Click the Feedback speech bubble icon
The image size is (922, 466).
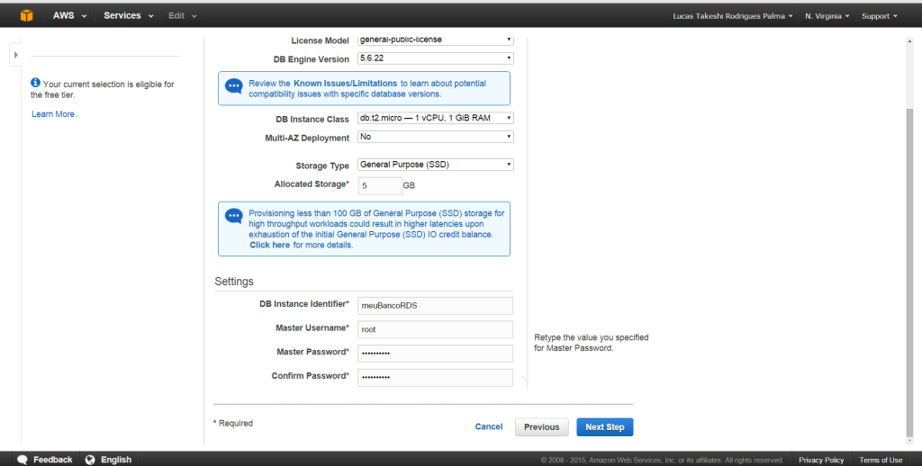click(23, 460)
